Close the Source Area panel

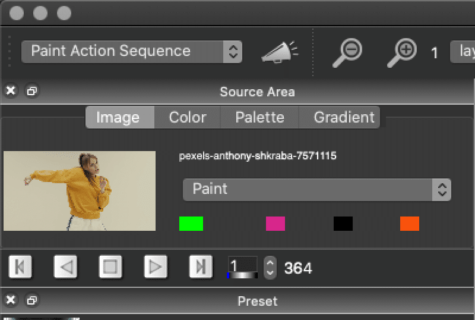[x=11, y=90]
